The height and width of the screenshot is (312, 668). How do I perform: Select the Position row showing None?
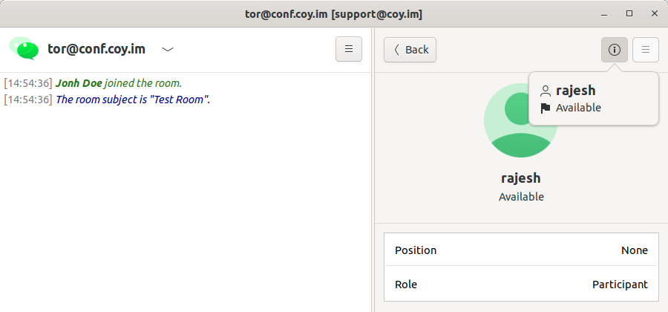[x=520, y=250]
